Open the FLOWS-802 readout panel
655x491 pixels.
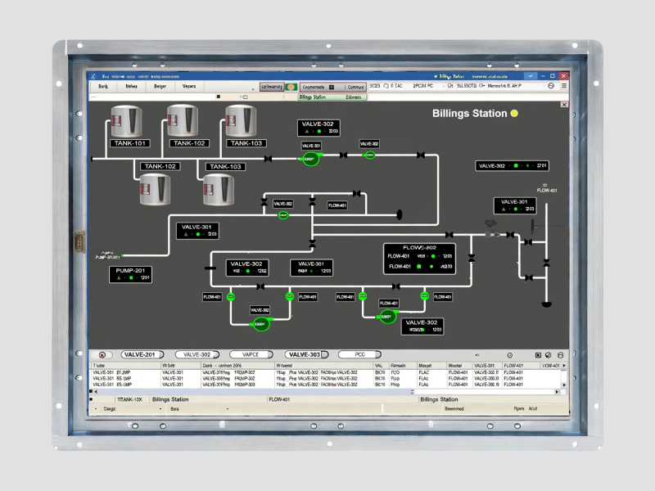pos(419,259)
